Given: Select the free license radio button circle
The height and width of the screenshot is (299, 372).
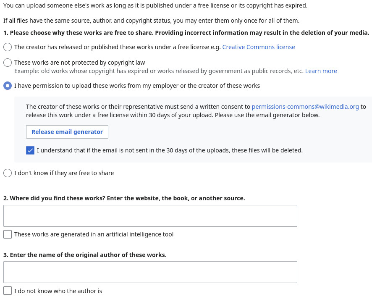Looking at the screenshot, I should click(8, 47).
